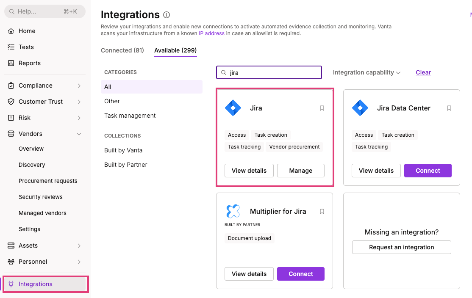Open Managed vendors page
Viewport: 472px width, 298px height.
pos(42,213)
